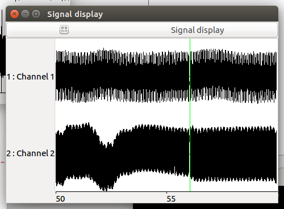Close the Signal display window

point(14,14)
